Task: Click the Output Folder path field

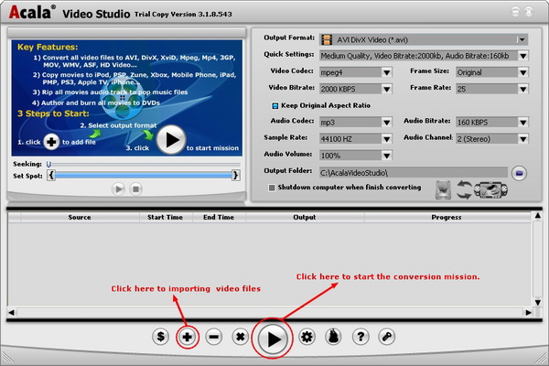Action: pyautogui.click(x=414, y=172)
